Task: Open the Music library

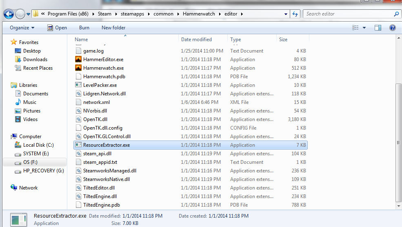Action: coord(29,102)
